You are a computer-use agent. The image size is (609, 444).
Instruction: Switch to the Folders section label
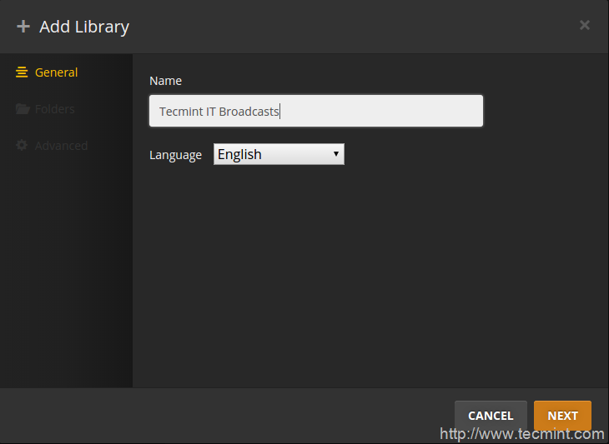tap(55, 109)
